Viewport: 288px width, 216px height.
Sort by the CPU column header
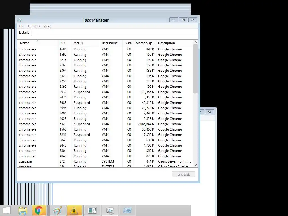pos(128,43)
